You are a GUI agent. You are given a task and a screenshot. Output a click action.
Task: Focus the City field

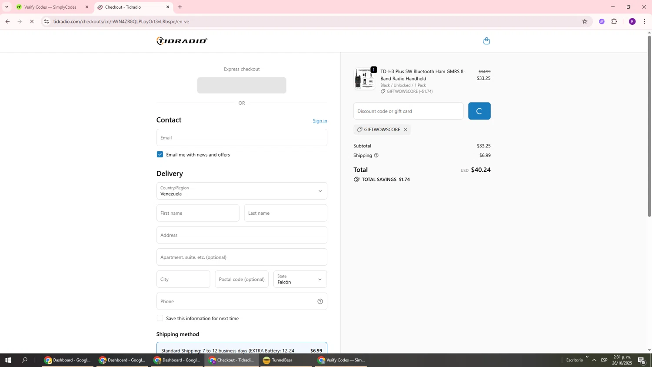point(183,279)
